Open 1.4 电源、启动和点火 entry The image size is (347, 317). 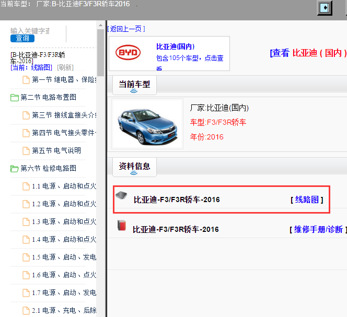(64, 239)
